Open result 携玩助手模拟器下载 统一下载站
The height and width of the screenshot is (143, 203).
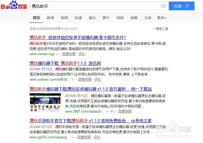(91, 89)
